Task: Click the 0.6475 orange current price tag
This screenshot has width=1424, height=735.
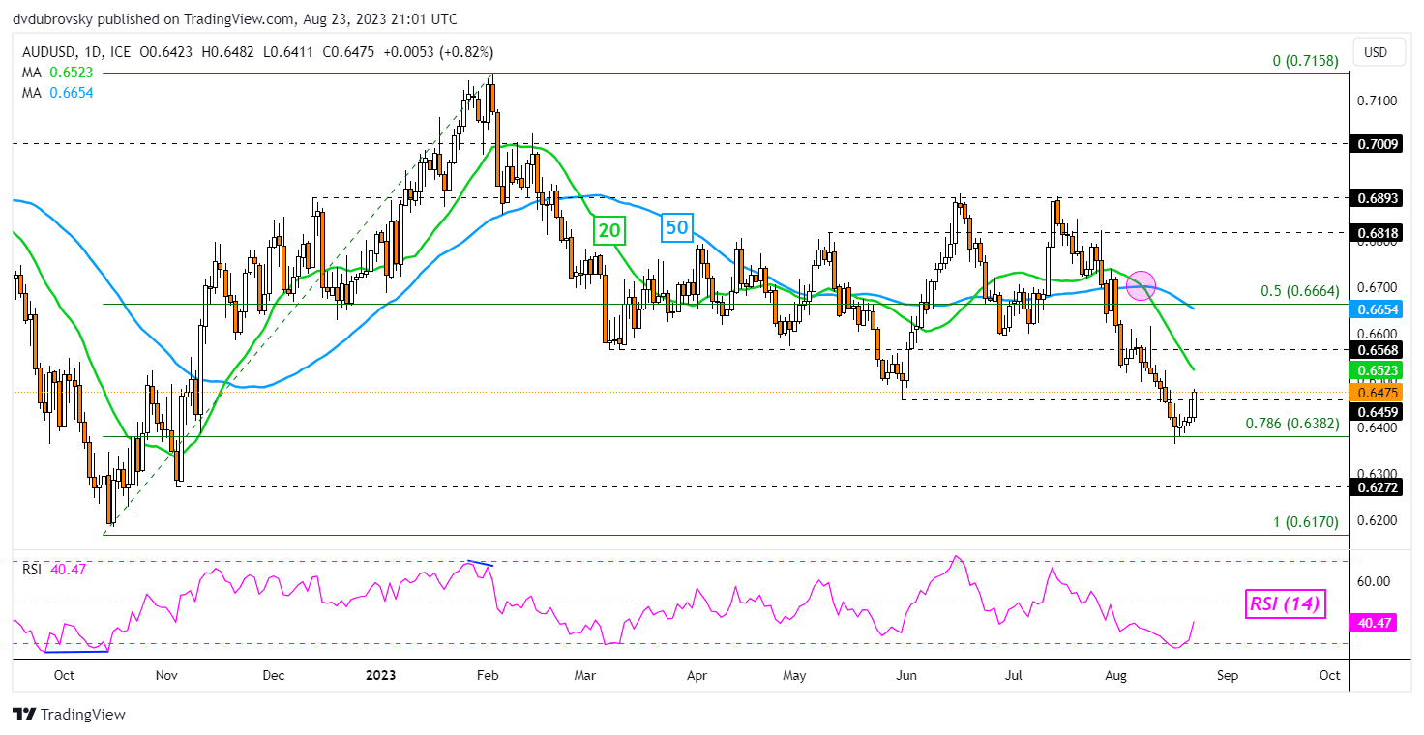Action: pos(1378,393)
